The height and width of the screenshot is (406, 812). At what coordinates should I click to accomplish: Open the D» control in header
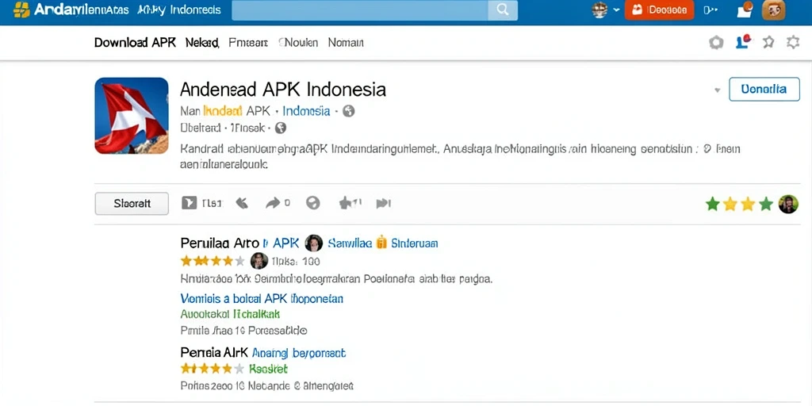(710, 10)
